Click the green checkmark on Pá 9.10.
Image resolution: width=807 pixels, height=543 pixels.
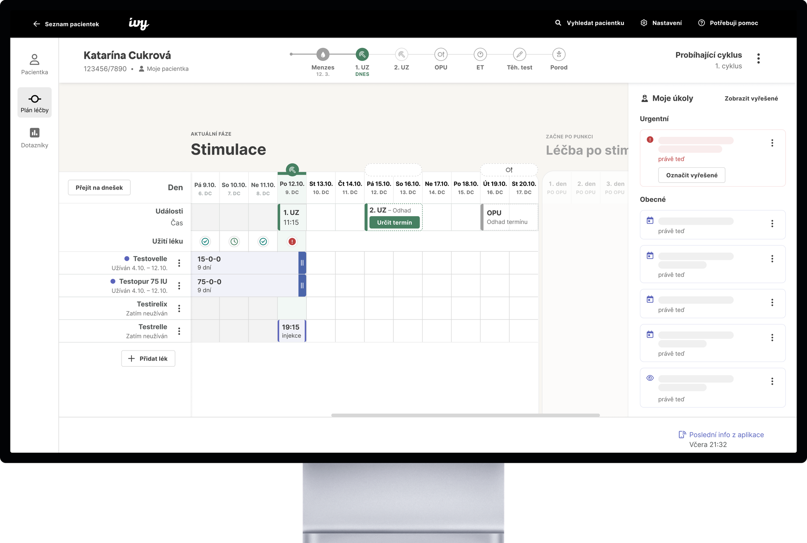pos(205,242)
